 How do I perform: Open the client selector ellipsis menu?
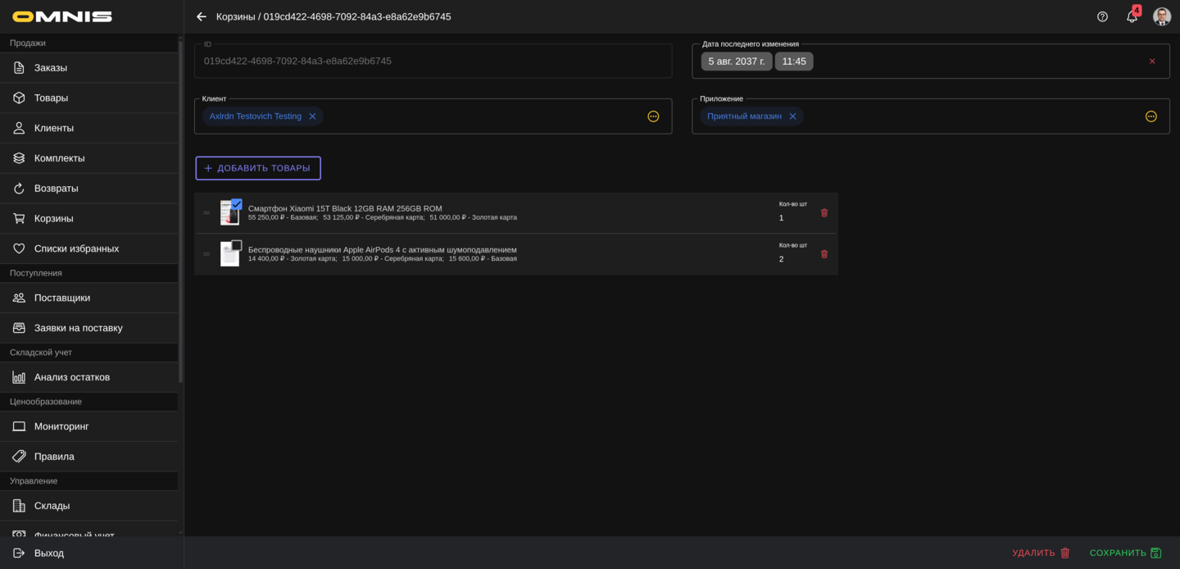click(x=653, y=116)
